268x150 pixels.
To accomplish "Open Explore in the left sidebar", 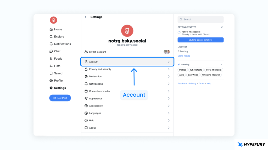I will tap(57, 37).
